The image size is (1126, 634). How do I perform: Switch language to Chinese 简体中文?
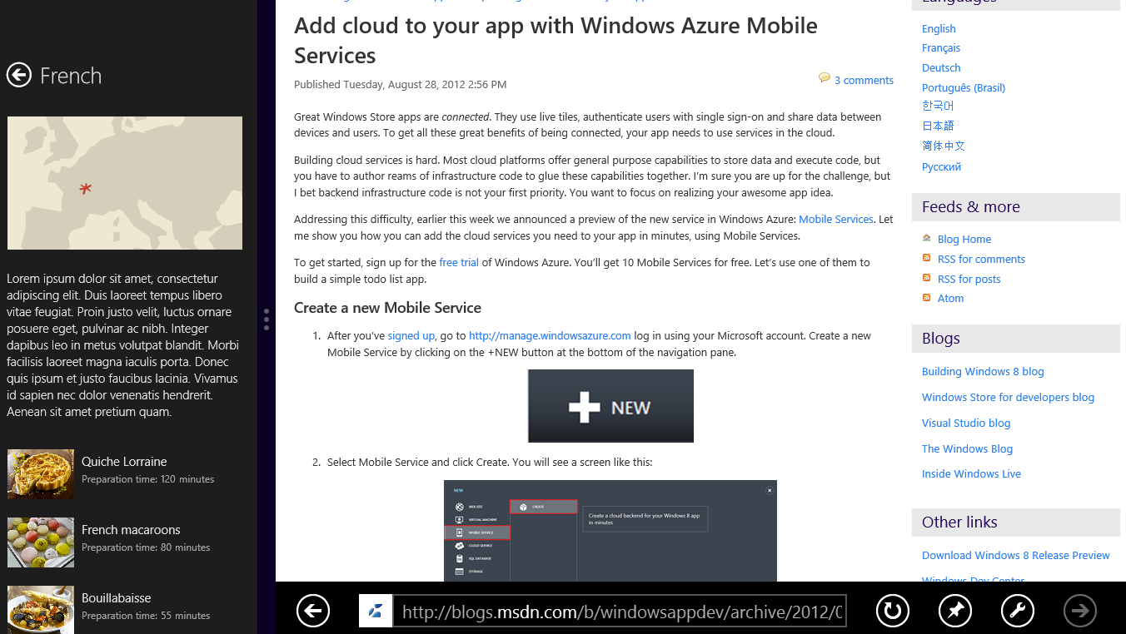[944, 146]
